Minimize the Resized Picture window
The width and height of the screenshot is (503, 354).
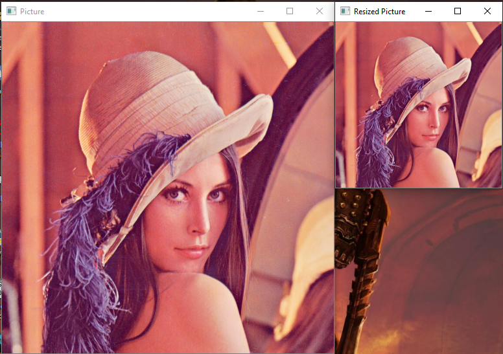(428, 11)
